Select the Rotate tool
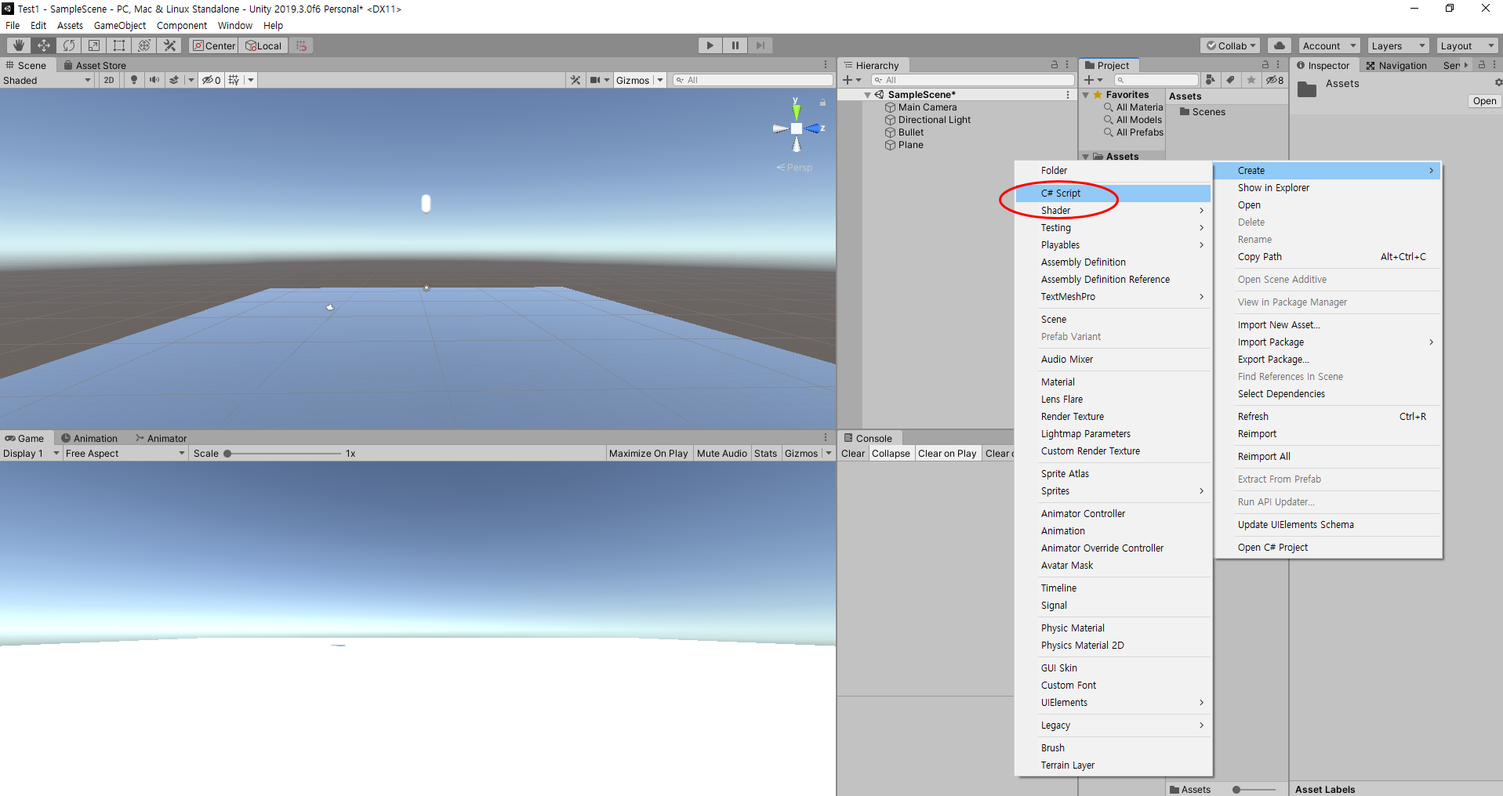 (69, 45)
